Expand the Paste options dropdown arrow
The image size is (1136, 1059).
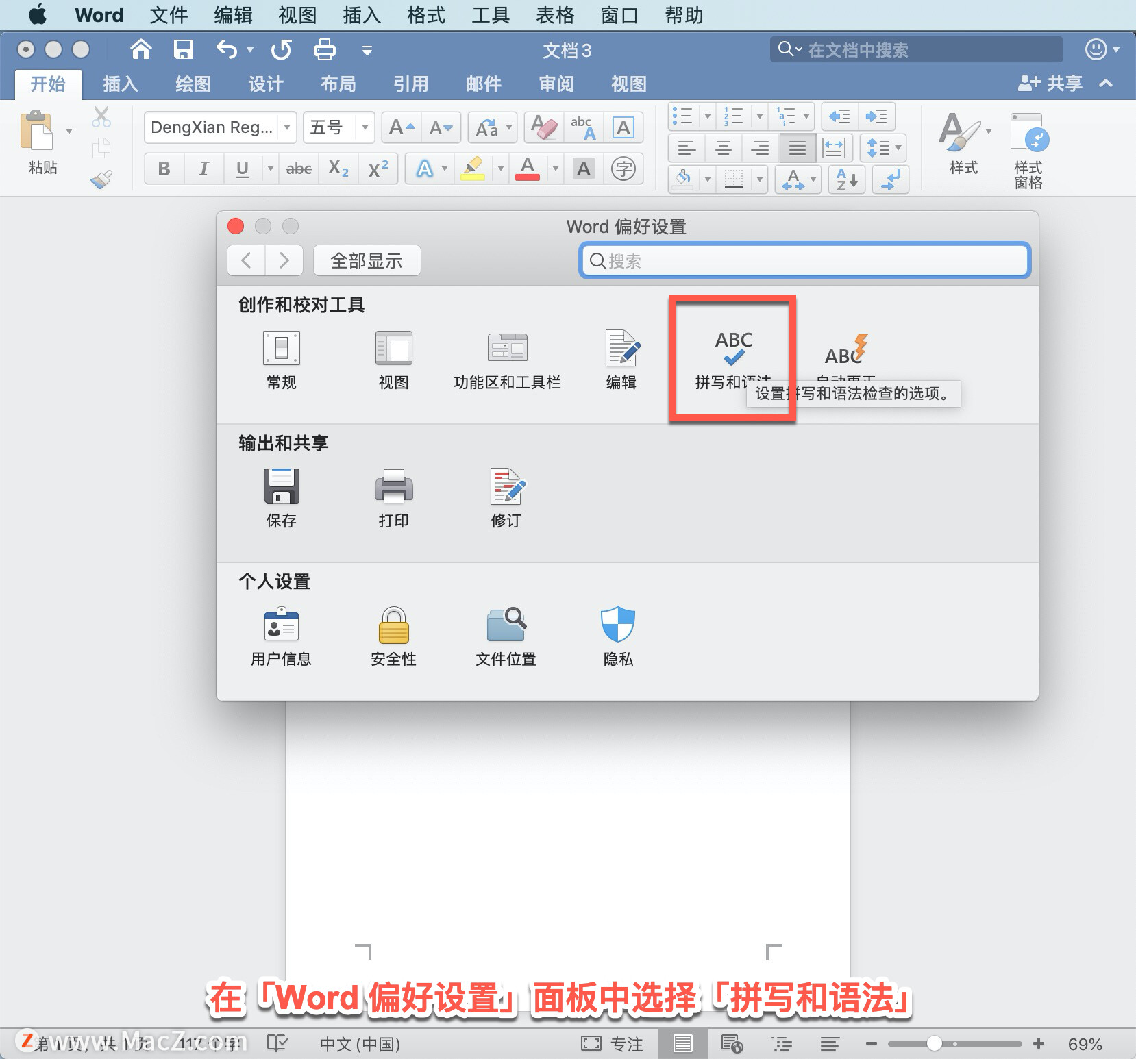point(69,130)
